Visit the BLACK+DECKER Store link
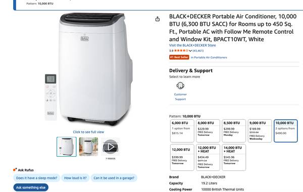 pos(192,45)
